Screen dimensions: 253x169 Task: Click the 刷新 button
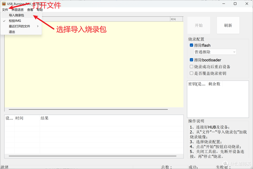(x=228, y=25)
